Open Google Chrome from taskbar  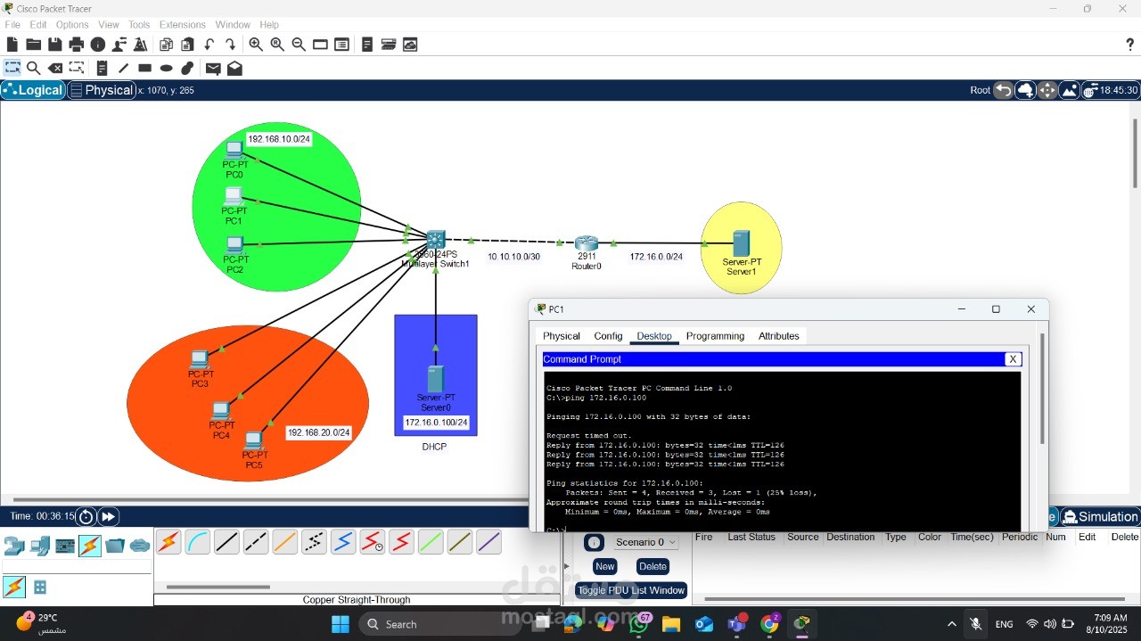[x=770, y=624]
